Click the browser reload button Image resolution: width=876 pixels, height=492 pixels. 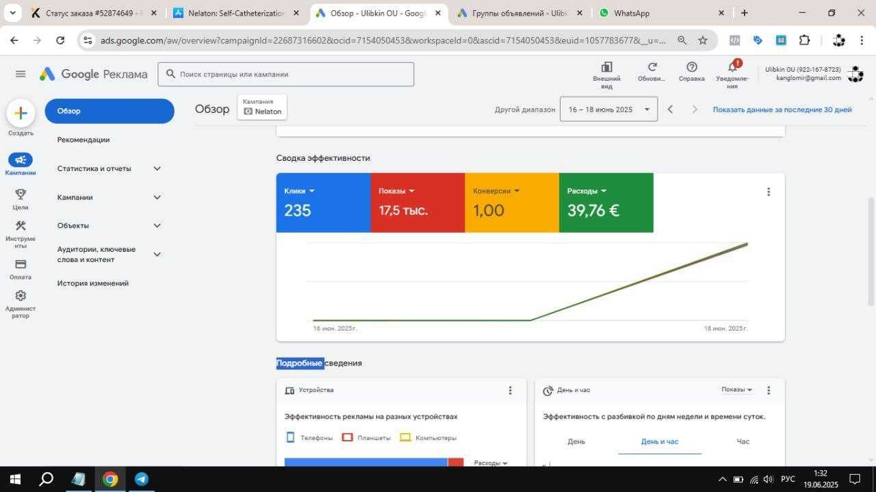click(60, 40)
